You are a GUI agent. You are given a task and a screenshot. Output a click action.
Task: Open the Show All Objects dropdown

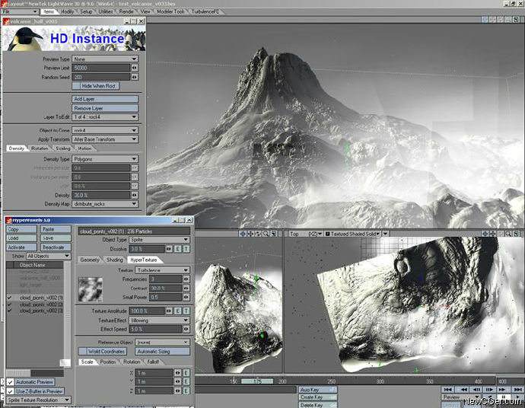(x=48, y=256)
